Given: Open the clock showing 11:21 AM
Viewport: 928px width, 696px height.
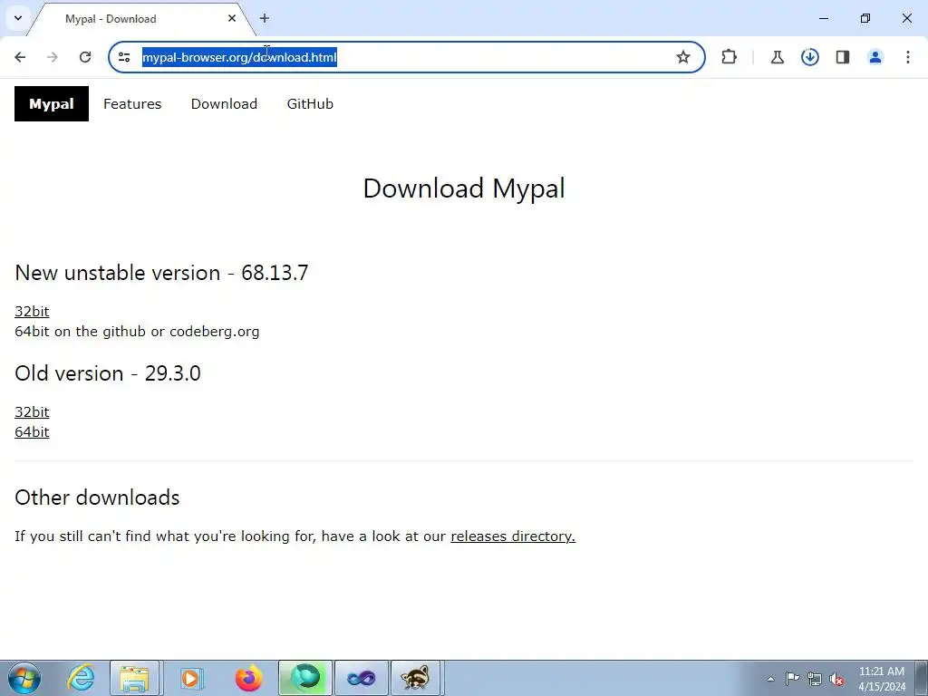Looking at the screenshot, I should 881,679.
